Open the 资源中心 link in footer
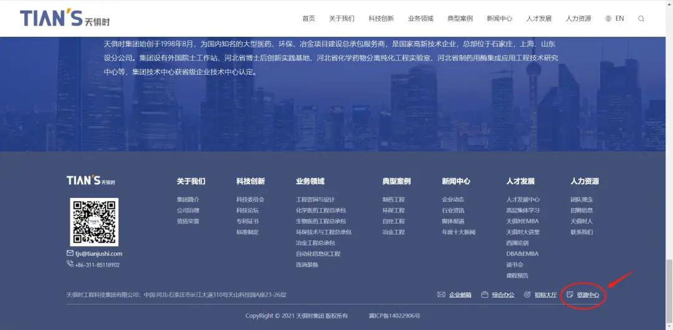Image resolution: width=673 pixels, height=330 pixels. coord(588,295)
